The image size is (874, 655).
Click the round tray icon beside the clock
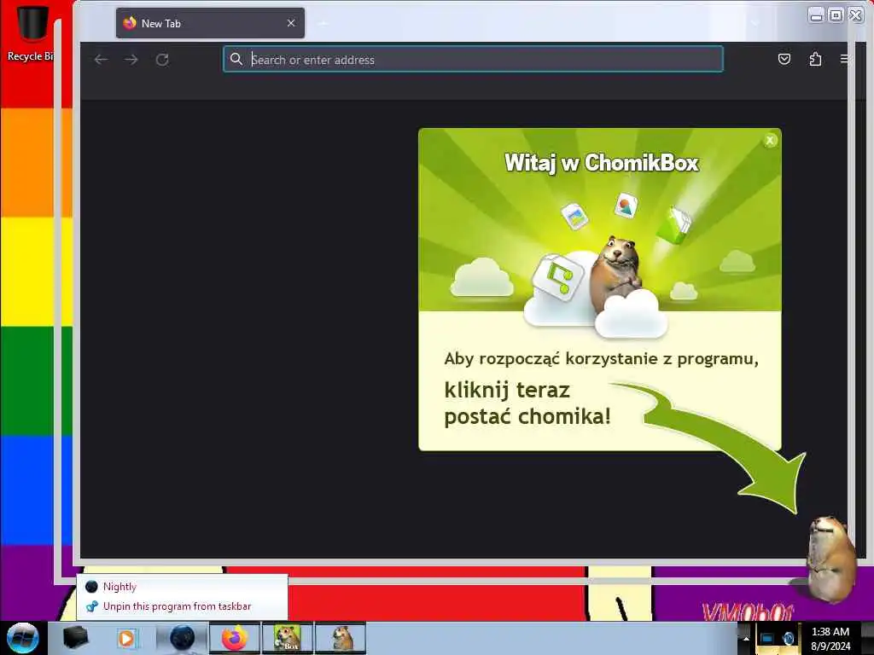788,638
